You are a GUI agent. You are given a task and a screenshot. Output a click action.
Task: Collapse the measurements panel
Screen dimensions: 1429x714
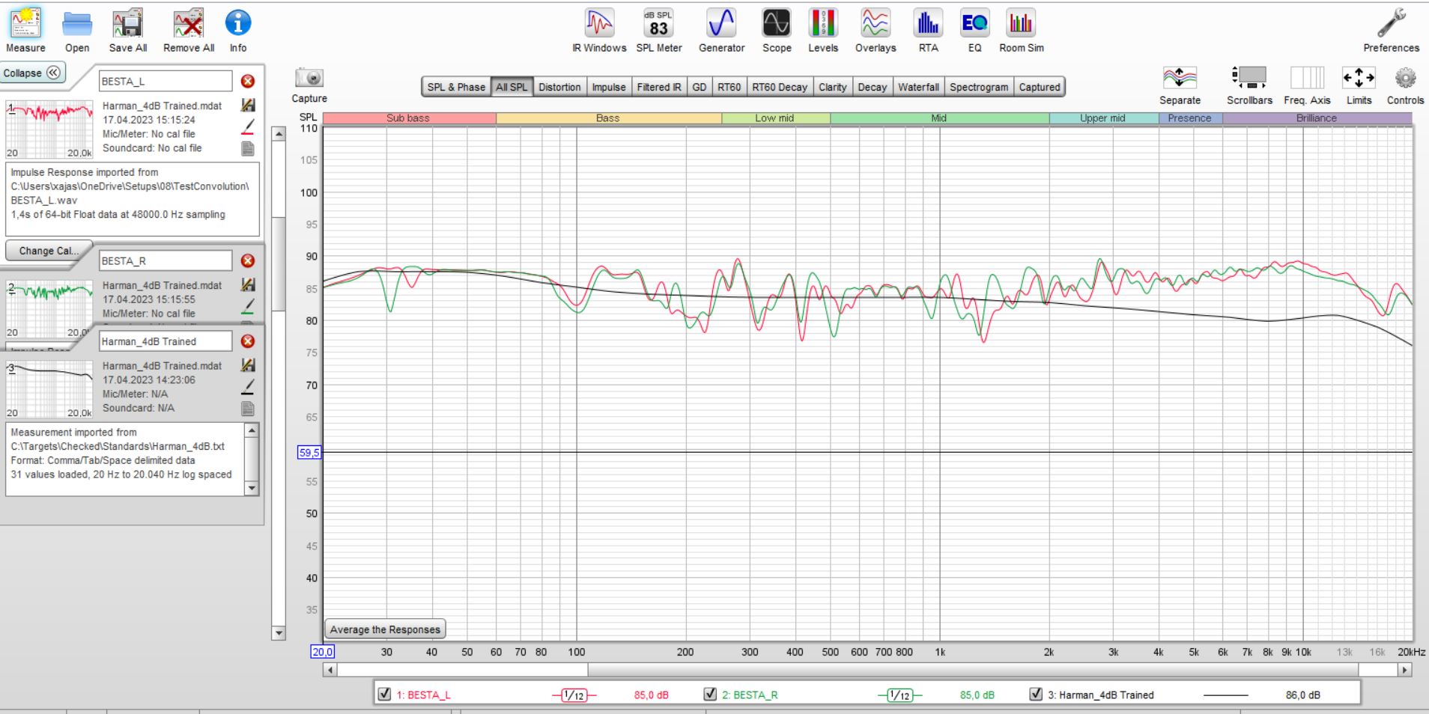point(32,73)
